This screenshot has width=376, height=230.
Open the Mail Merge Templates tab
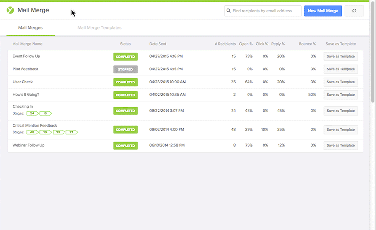click(x=99, y=28)
